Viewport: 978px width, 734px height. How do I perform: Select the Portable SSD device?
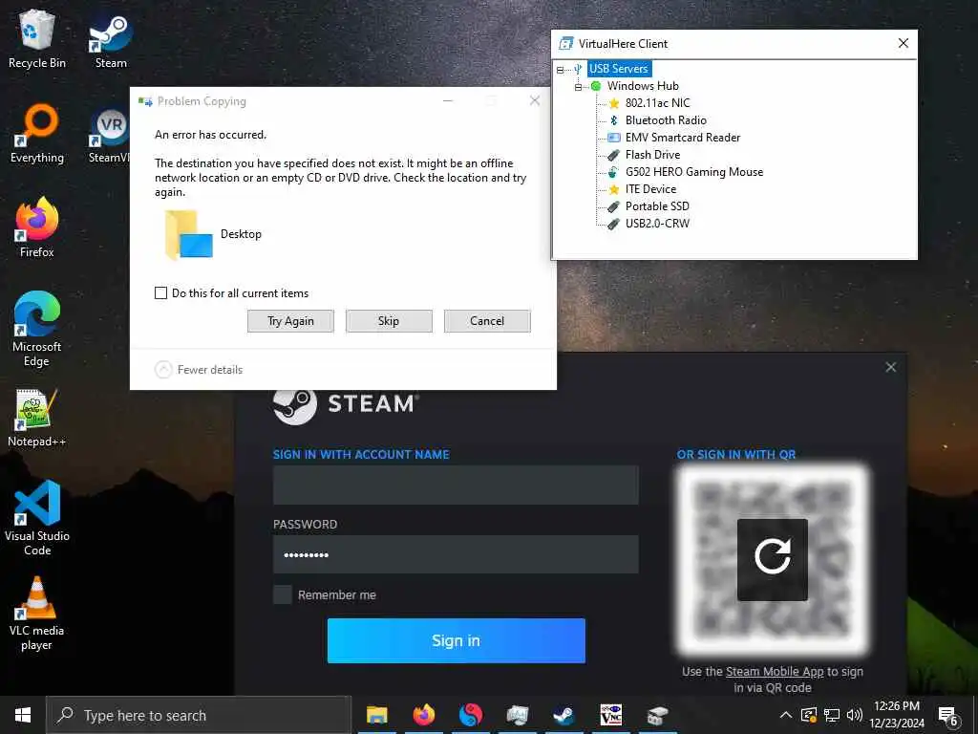(x=657, y=206)
